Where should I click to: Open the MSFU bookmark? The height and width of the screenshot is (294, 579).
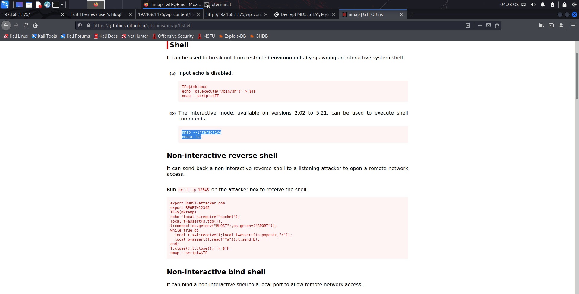click(x=206, y=36)
